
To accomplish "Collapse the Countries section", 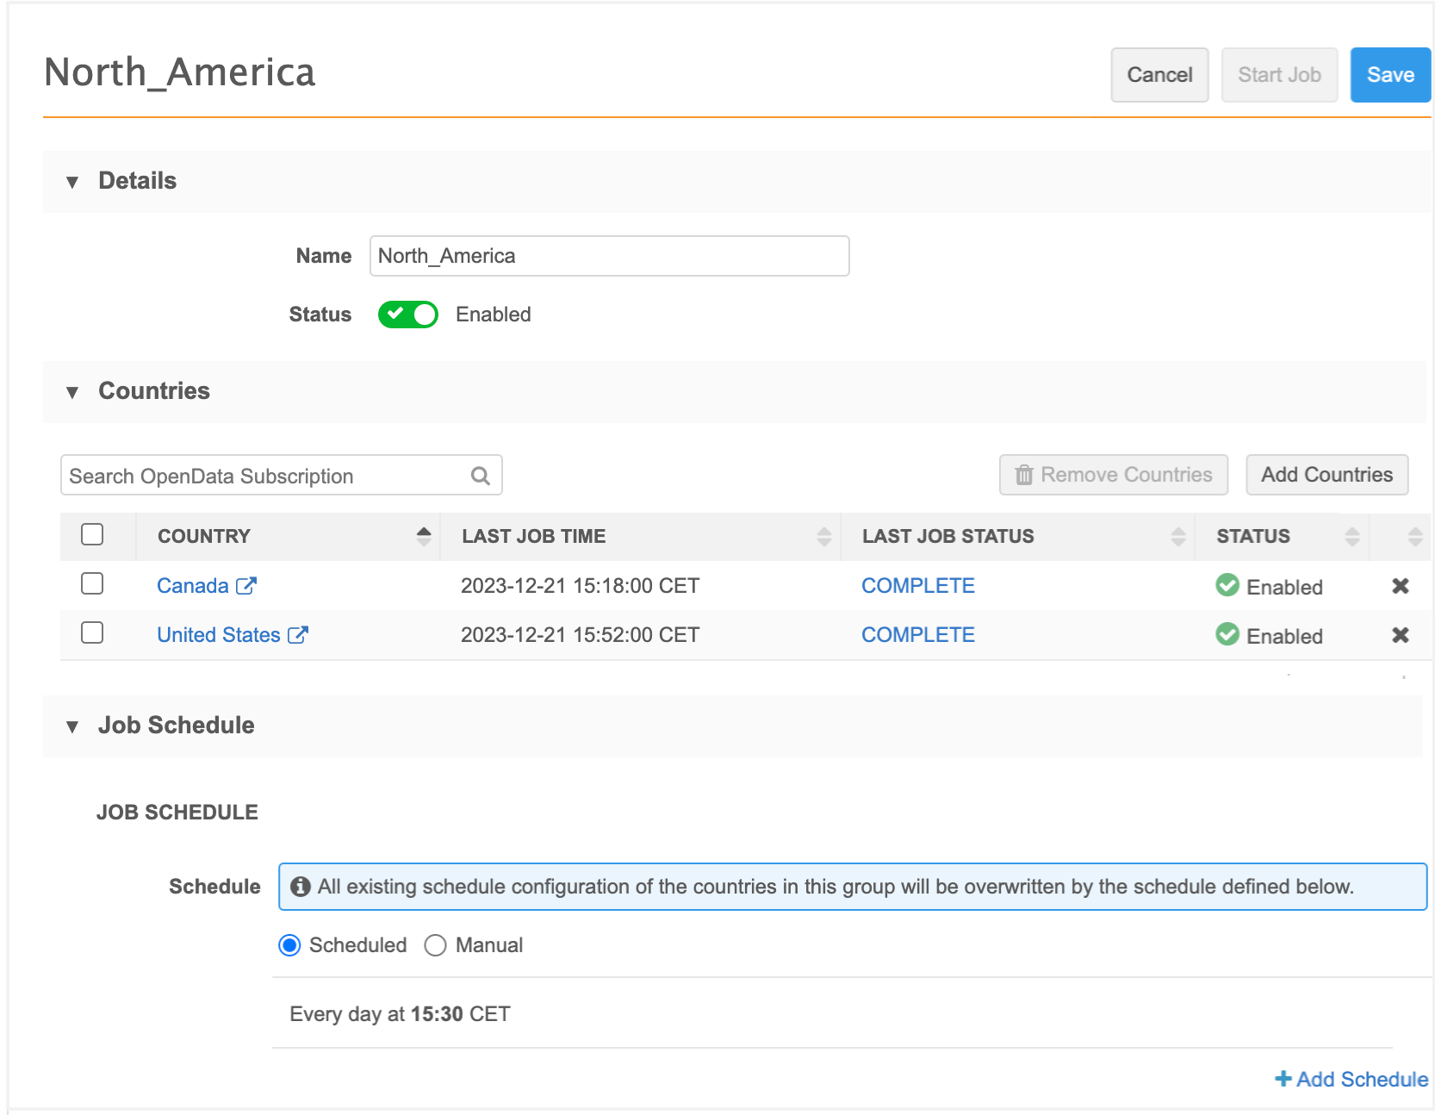I will click(72, 392).
